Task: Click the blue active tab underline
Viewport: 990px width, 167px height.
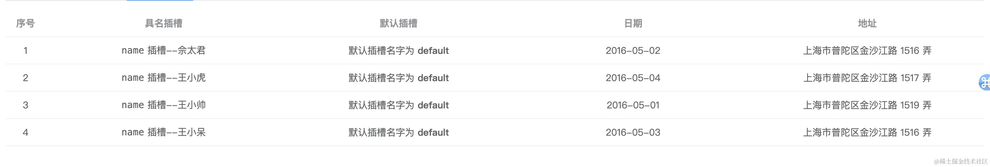Action: coord(160,0)
